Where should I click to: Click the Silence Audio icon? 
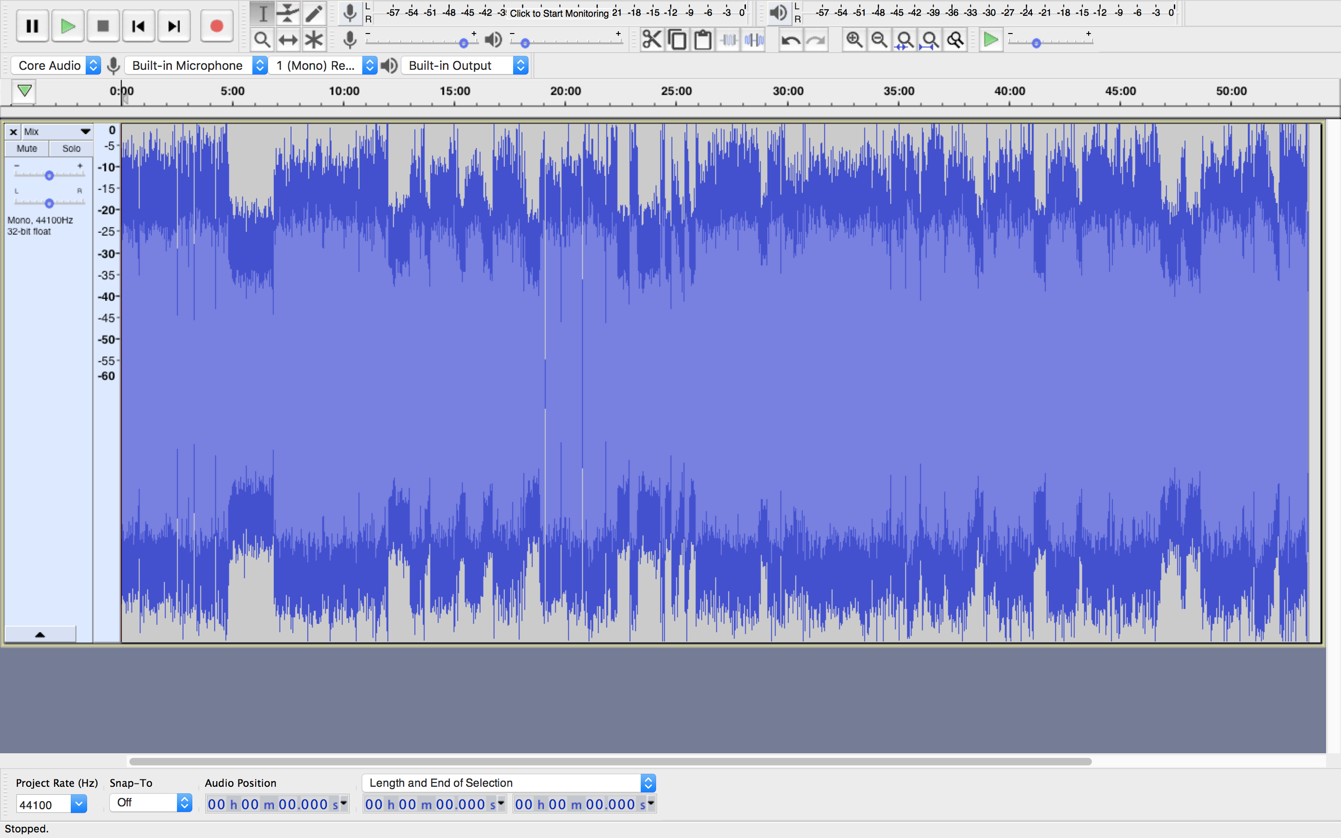click(x=754, y=40)
